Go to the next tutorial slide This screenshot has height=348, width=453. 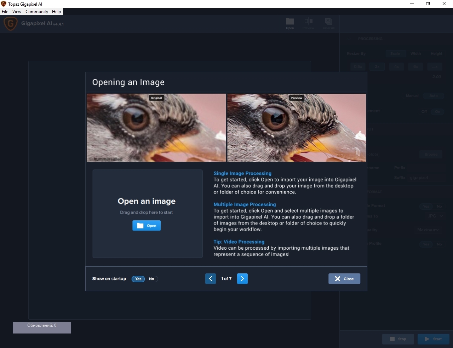(242, 279)
